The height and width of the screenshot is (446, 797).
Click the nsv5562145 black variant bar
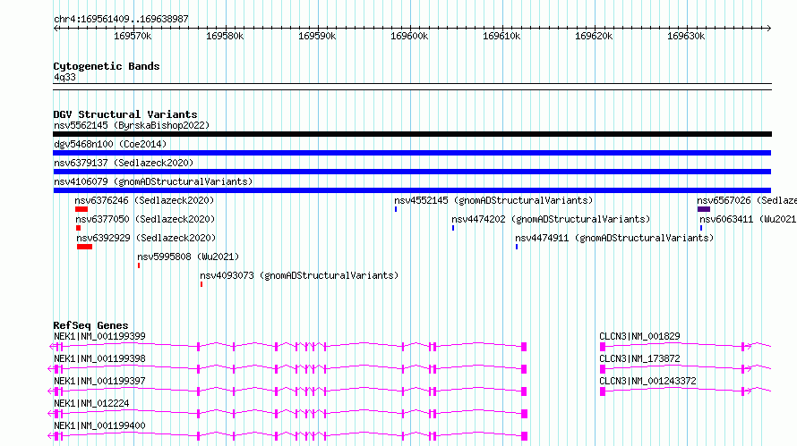[x=412, y=134]
